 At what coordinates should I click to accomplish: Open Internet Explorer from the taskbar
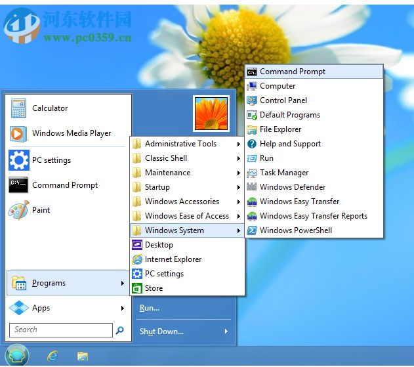click(52, 356)
